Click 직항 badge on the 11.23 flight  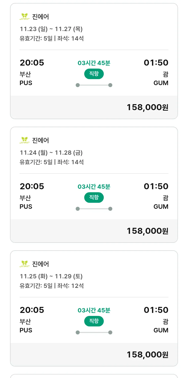click(x=94, y=74)
